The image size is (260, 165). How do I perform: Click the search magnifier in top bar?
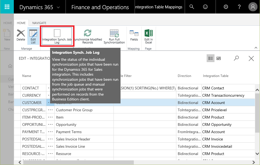[192, 7]
